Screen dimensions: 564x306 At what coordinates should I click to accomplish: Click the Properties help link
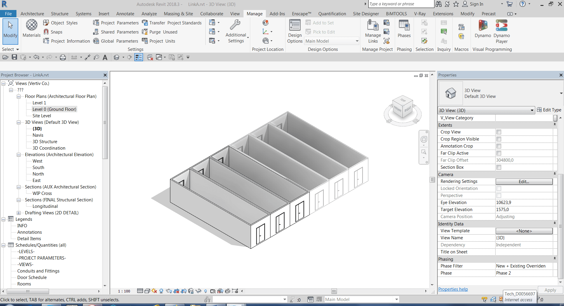tap(453, 289)
